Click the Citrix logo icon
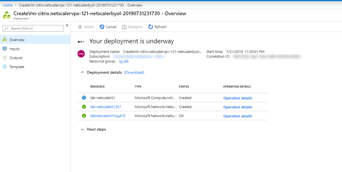 coord(81,54)
